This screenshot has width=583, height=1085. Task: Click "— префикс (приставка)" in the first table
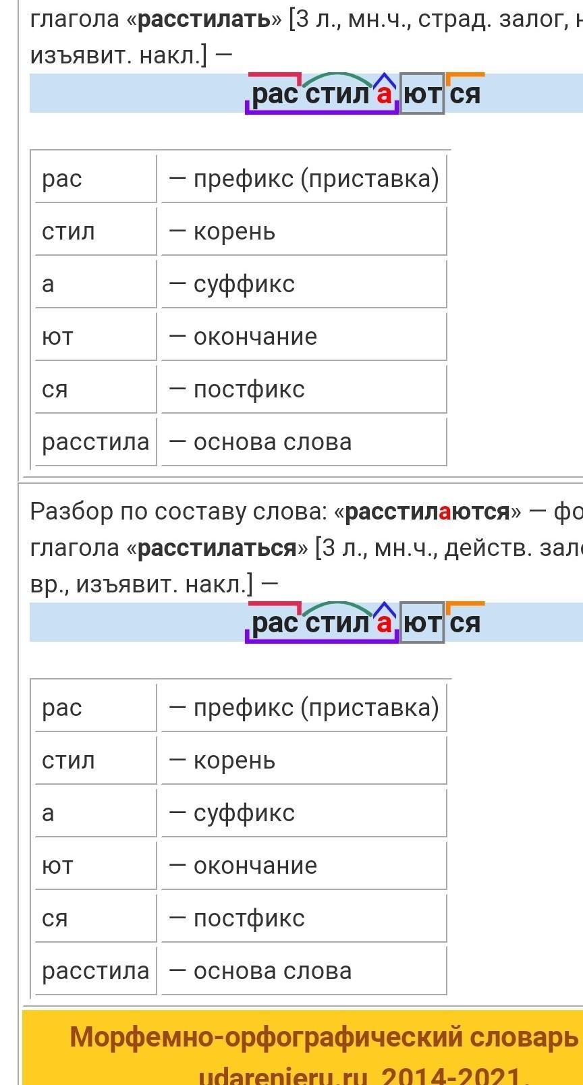[304, 179]
